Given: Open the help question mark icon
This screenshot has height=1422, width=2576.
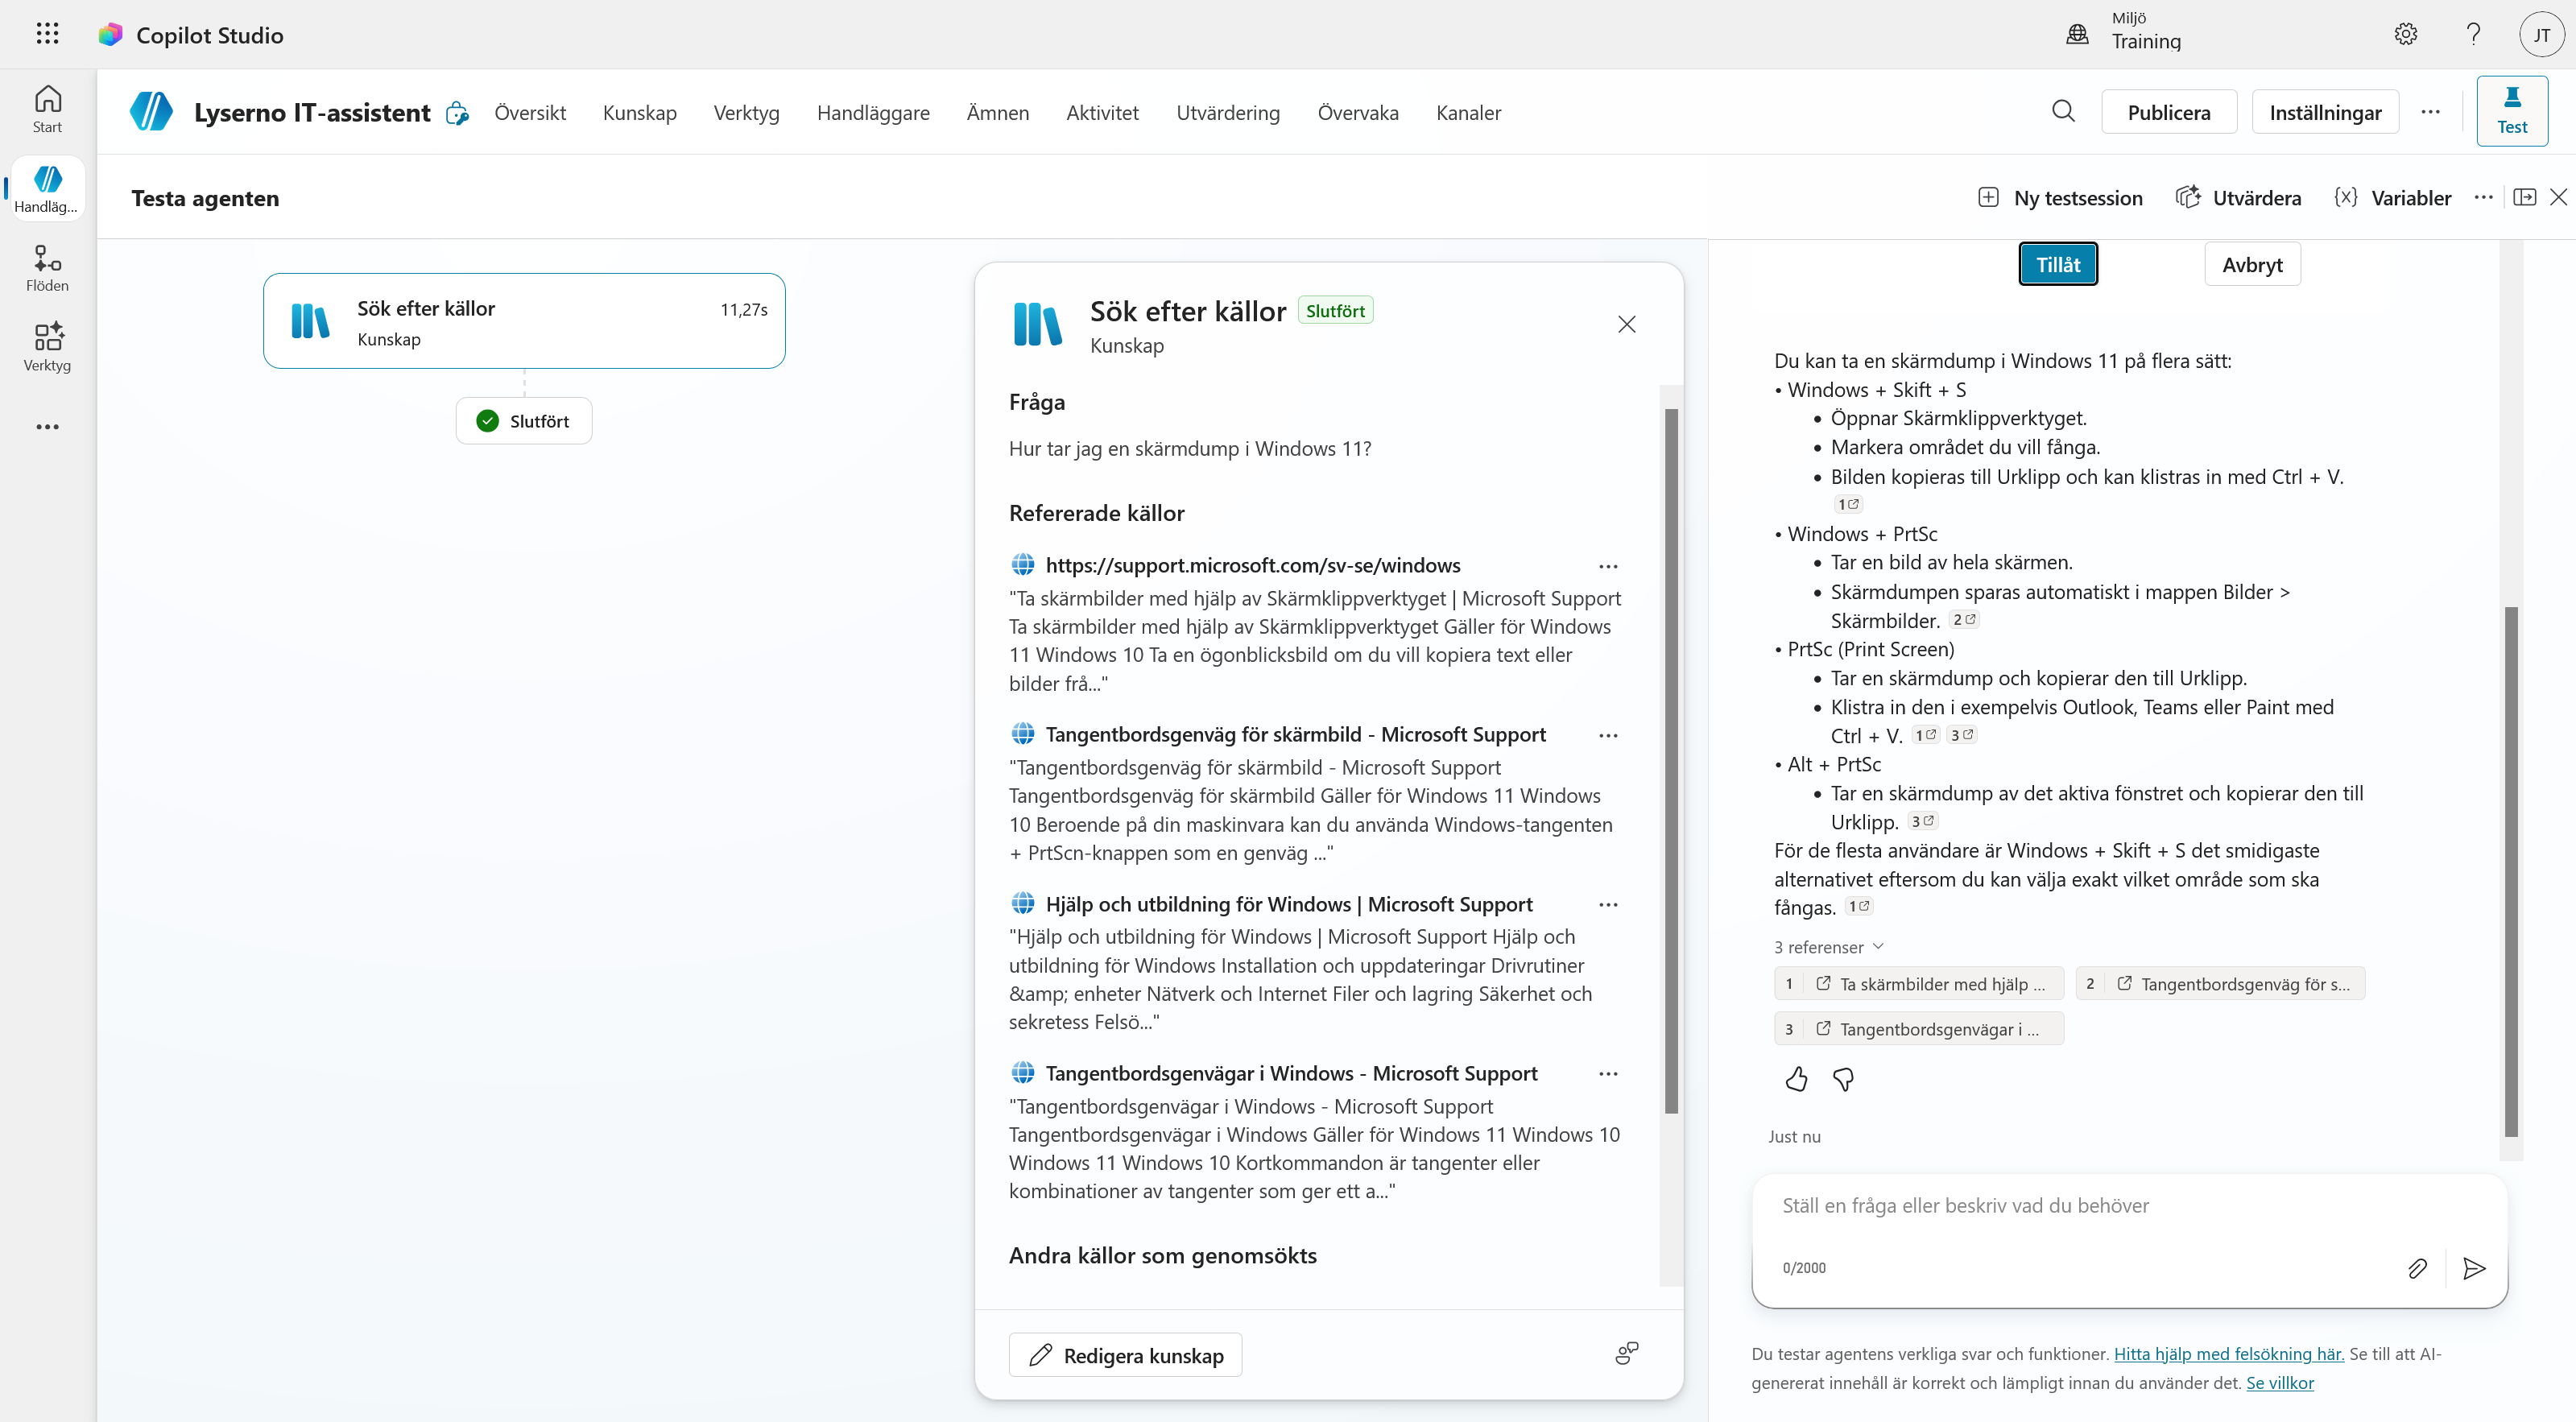Looking at the screenshot, I should click(2473, 34).
